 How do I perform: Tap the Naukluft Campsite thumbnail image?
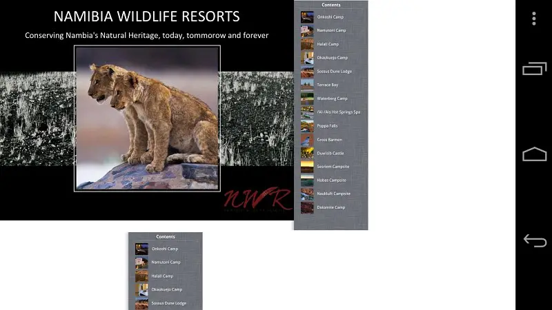[307, 194]
